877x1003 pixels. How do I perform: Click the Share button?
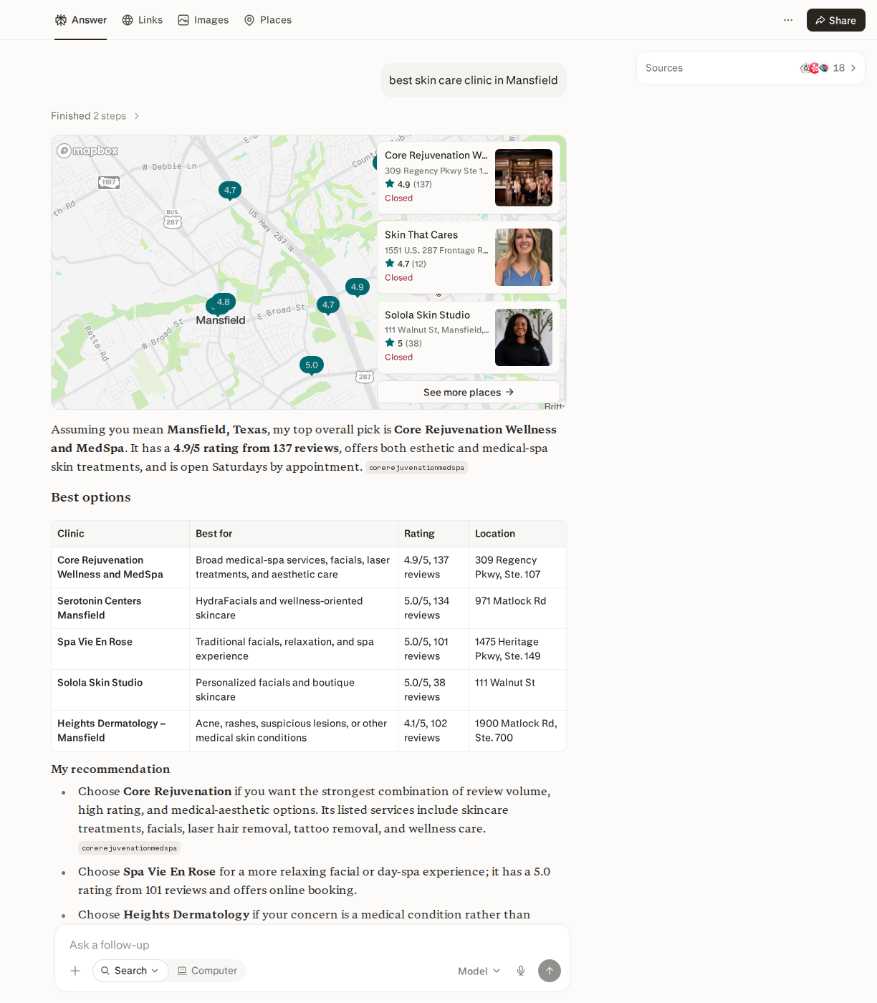835,20
